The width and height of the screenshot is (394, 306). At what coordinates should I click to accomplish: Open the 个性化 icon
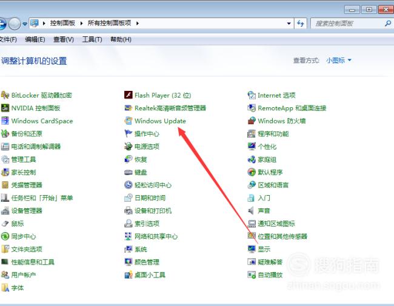252,147
